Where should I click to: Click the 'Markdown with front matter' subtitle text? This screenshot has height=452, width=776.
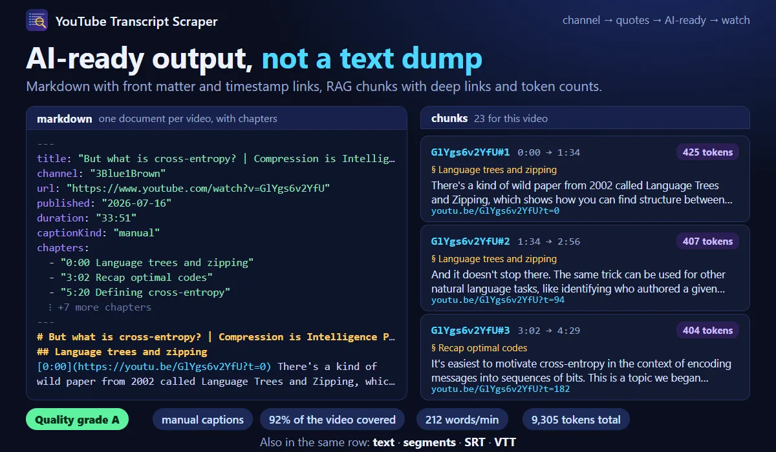coord(314,87)
